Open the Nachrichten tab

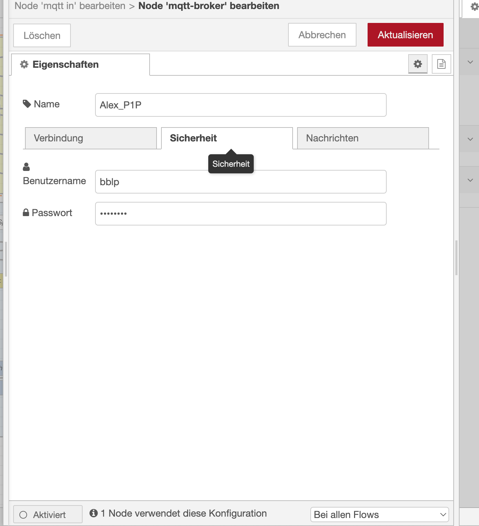coord(363,138)
